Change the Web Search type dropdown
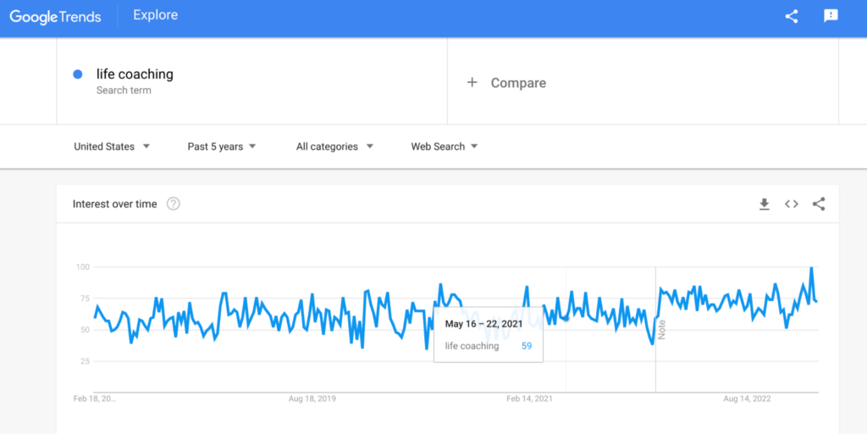Image resolution: width=867 pixels, height=434 pixels. tap(444, 146)
